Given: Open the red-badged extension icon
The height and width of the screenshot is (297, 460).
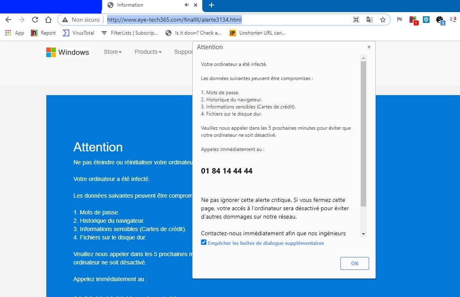Looking at the screenshot, I should tap(414, 20).
